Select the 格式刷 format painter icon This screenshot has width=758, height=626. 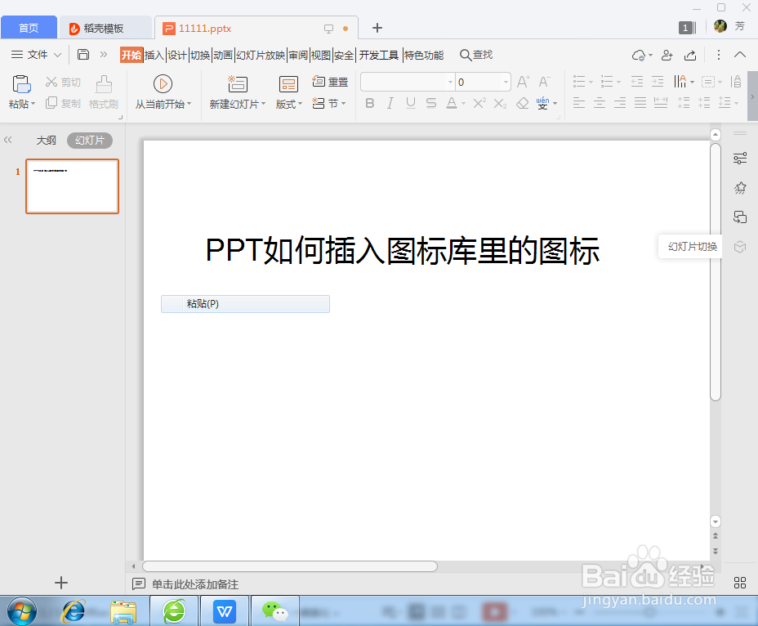(x=103, y=90)
